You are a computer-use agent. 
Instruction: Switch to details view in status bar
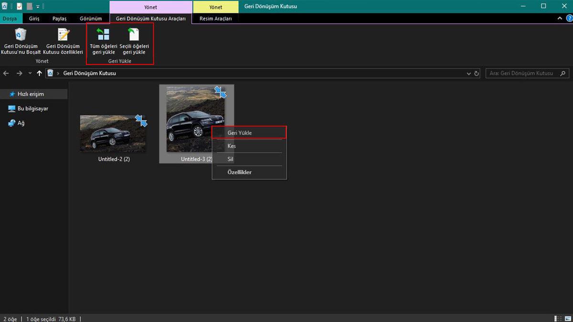click(x=558, y=318)
